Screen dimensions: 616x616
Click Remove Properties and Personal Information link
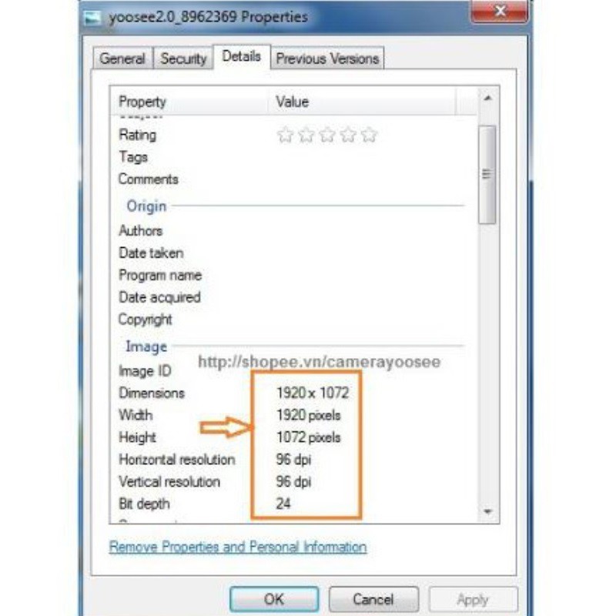238,547
